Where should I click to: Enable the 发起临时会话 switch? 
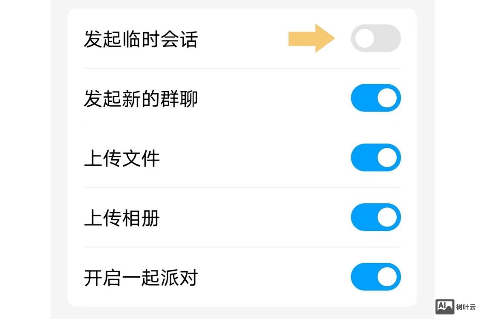[375, 38]
